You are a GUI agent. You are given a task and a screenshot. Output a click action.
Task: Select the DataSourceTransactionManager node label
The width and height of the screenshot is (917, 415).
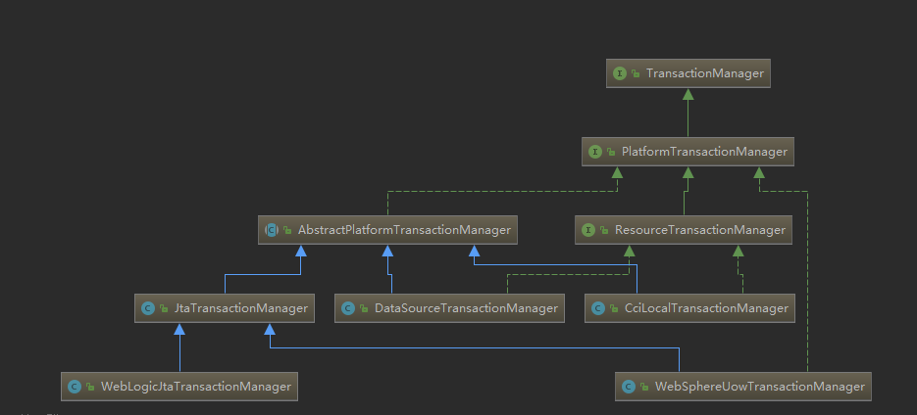coord(466,308)
